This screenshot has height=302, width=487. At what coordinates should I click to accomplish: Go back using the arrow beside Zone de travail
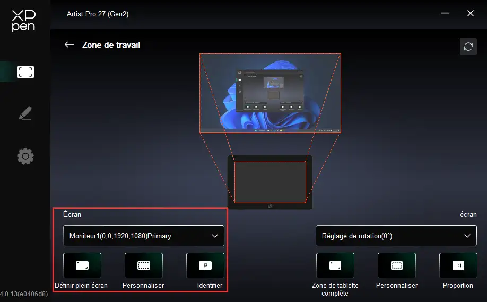69,45
